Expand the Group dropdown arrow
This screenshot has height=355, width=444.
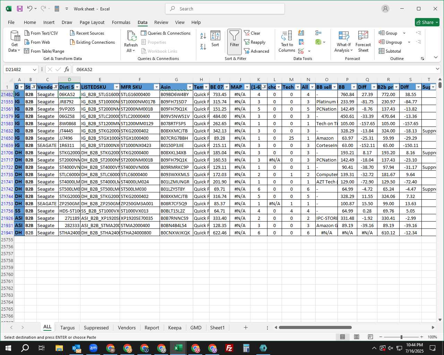pos(404,33)
